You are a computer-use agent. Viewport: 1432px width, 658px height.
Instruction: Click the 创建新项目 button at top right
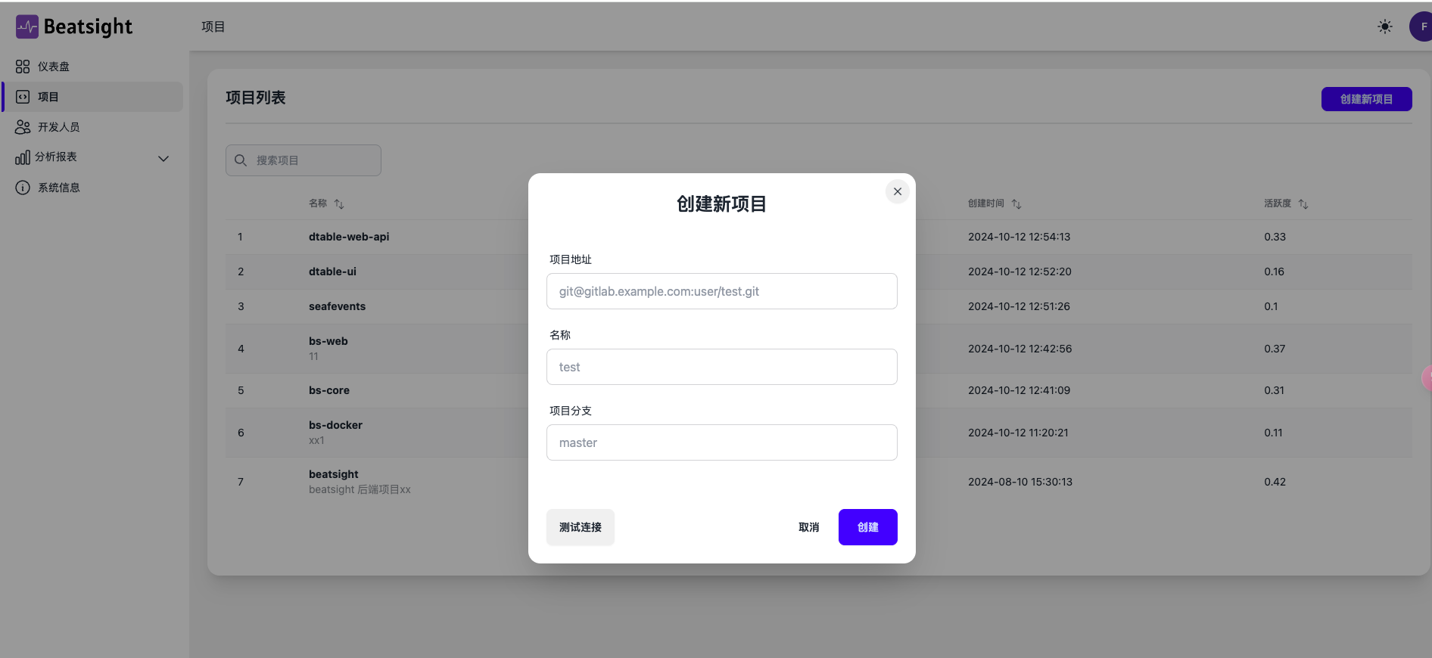(1365, 99)
